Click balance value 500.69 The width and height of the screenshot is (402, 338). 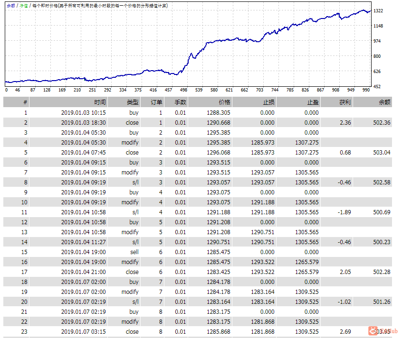382,212
